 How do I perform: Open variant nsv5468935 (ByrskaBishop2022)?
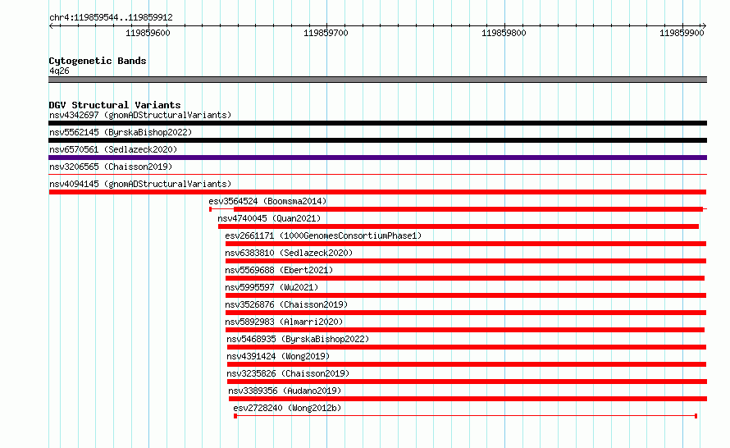(x=298, y=339)
